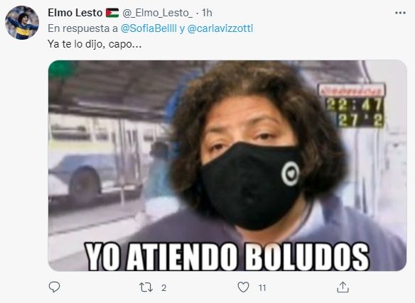Open Elmo Lesto's profile avatar picture
This screenshot has width=415, height=303.
pyautogui.click(x=22, y=23)
